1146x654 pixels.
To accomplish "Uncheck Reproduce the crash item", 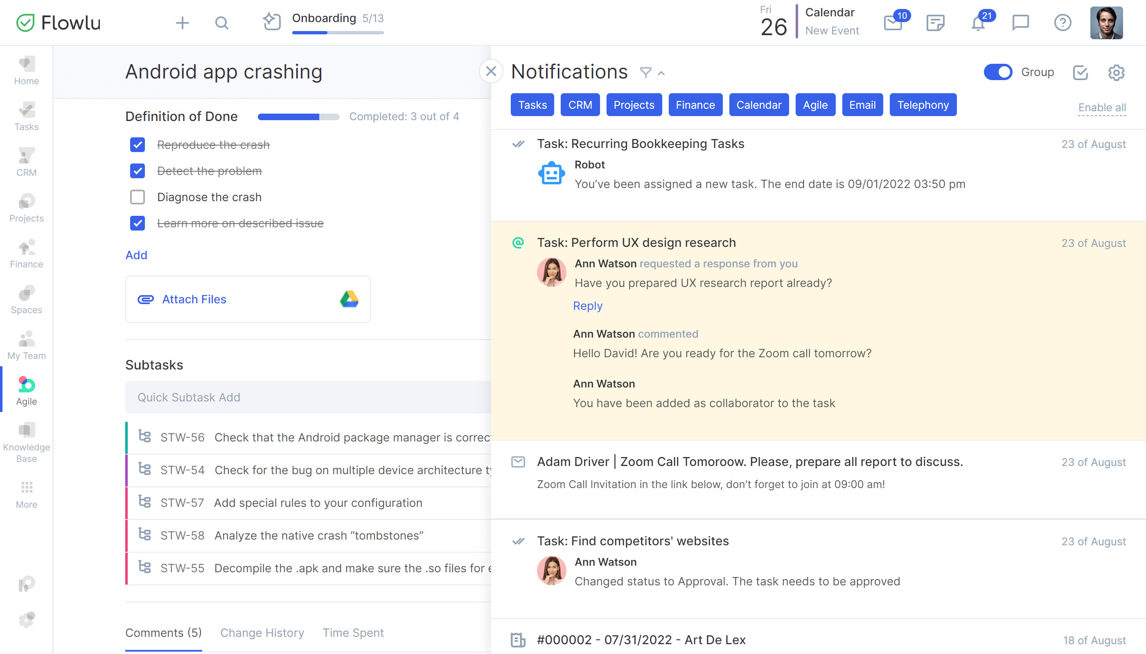I will click(137, 145).
